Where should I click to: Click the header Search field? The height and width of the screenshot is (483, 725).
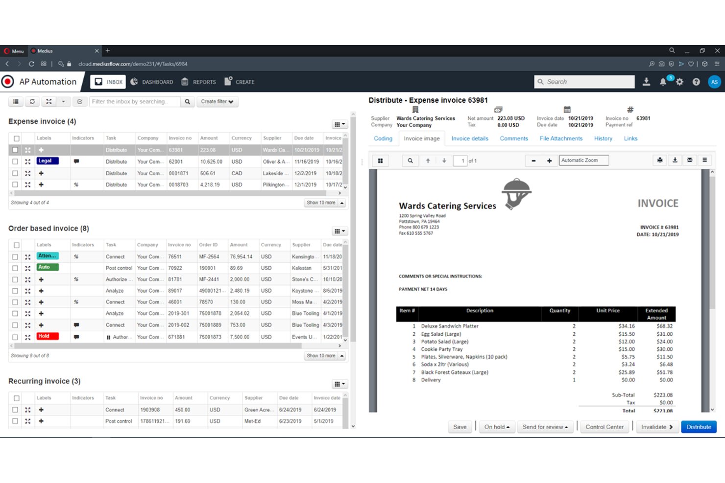tap(584, 82)
